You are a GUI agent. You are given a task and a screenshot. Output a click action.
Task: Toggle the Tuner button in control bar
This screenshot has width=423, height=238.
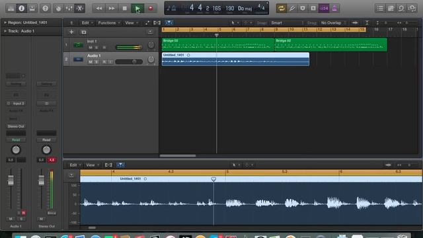[x=292, y=9]
